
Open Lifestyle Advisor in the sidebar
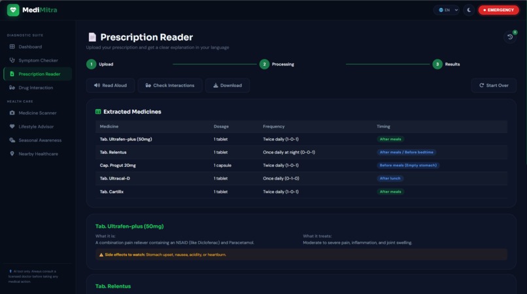click(38, 126)
